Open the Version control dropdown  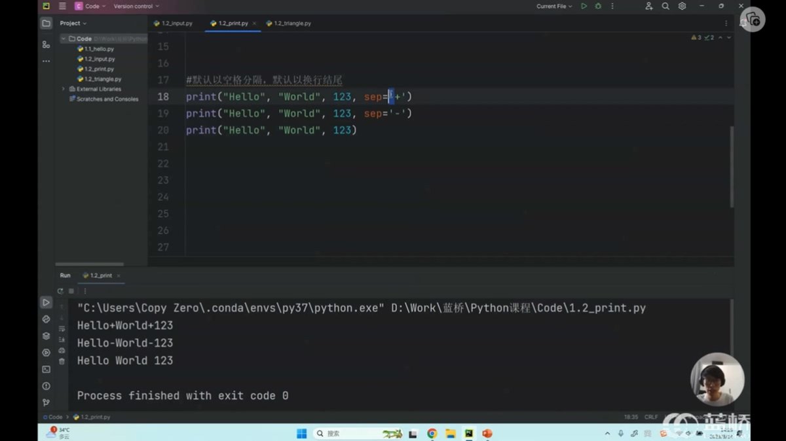(136, 6)
